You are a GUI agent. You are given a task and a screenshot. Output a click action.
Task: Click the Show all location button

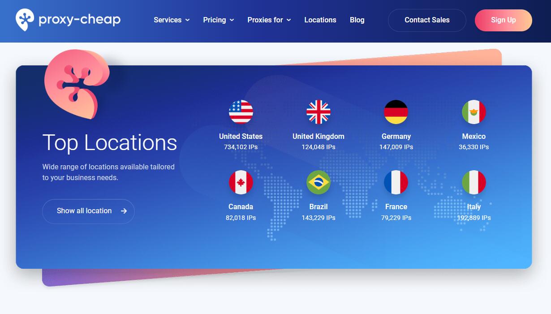pos(88,211)
